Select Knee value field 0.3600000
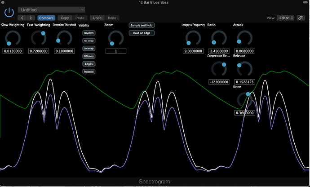Image resolution: width=310 pixels, height=187 pixels. click(x=245, y=113)
